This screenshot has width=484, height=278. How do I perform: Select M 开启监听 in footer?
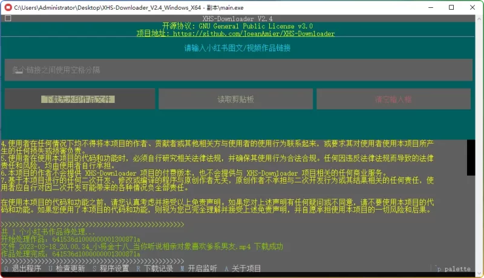coord(198,268)
